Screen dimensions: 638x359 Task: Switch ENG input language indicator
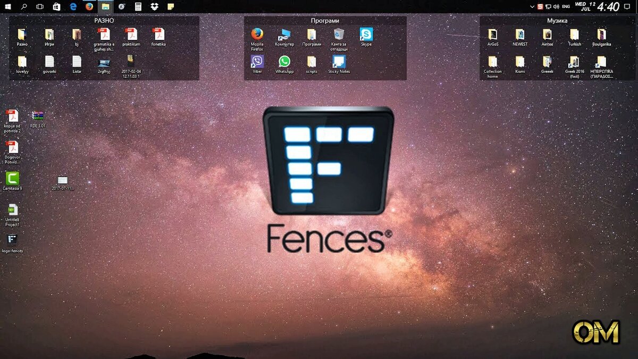click(566, 6)
